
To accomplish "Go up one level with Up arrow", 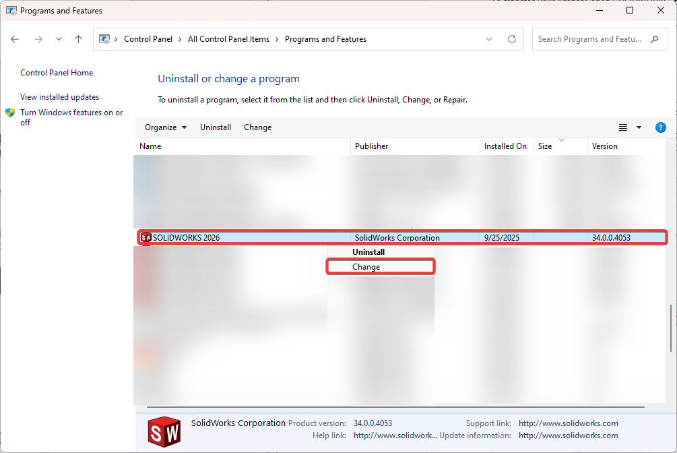I will 79,39.
